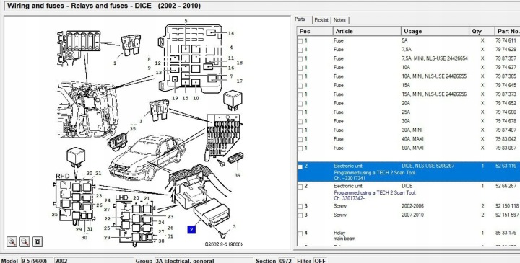Select Relay main beam article
520x263 pixels.
[344, 236]
